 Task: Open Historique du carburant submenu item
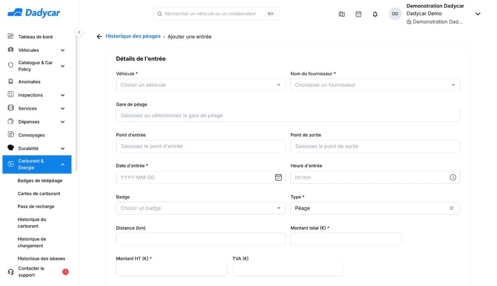(x=32, y=223)
